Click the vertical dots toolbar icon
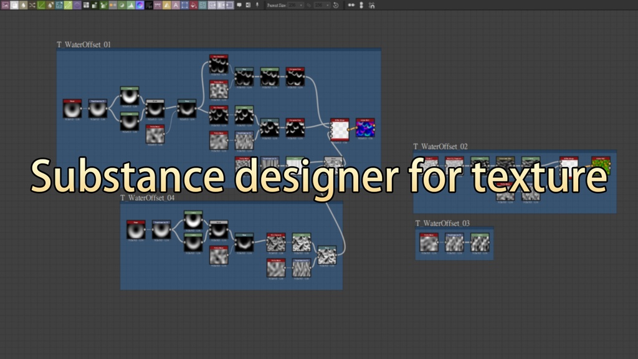Screen dimensions: 638x359 coord(361,5)
